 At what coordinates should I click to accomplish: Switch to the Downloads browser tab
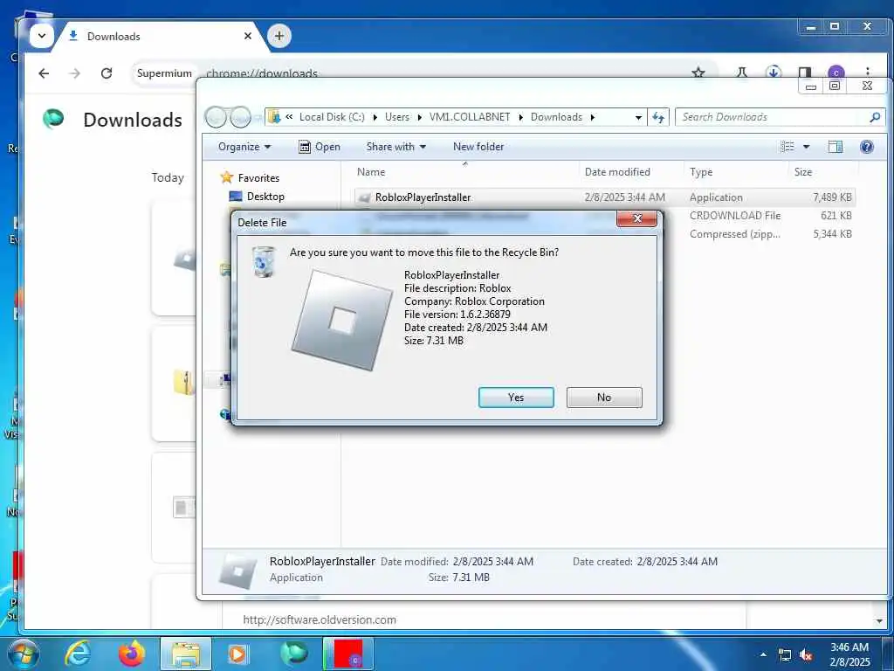(x=154, y=36)
